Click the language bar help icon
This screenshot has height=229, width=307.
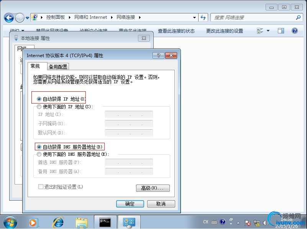pos(222,222)
